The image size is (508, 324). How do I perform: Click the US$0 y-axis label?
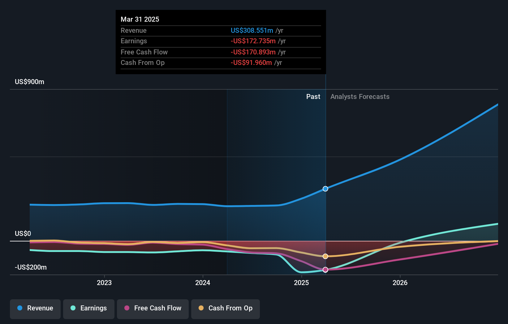(x=23, y=233)
